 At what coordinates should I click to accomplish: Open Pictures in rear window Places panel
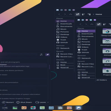(65, 32)
